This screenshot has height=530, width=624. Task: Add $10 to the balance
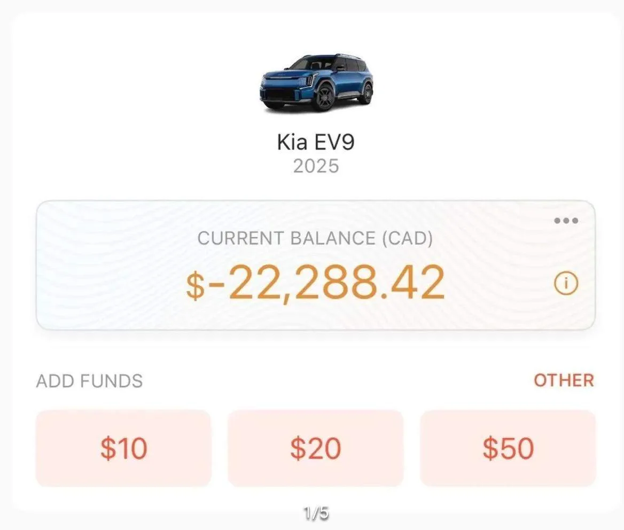point(123,448)
